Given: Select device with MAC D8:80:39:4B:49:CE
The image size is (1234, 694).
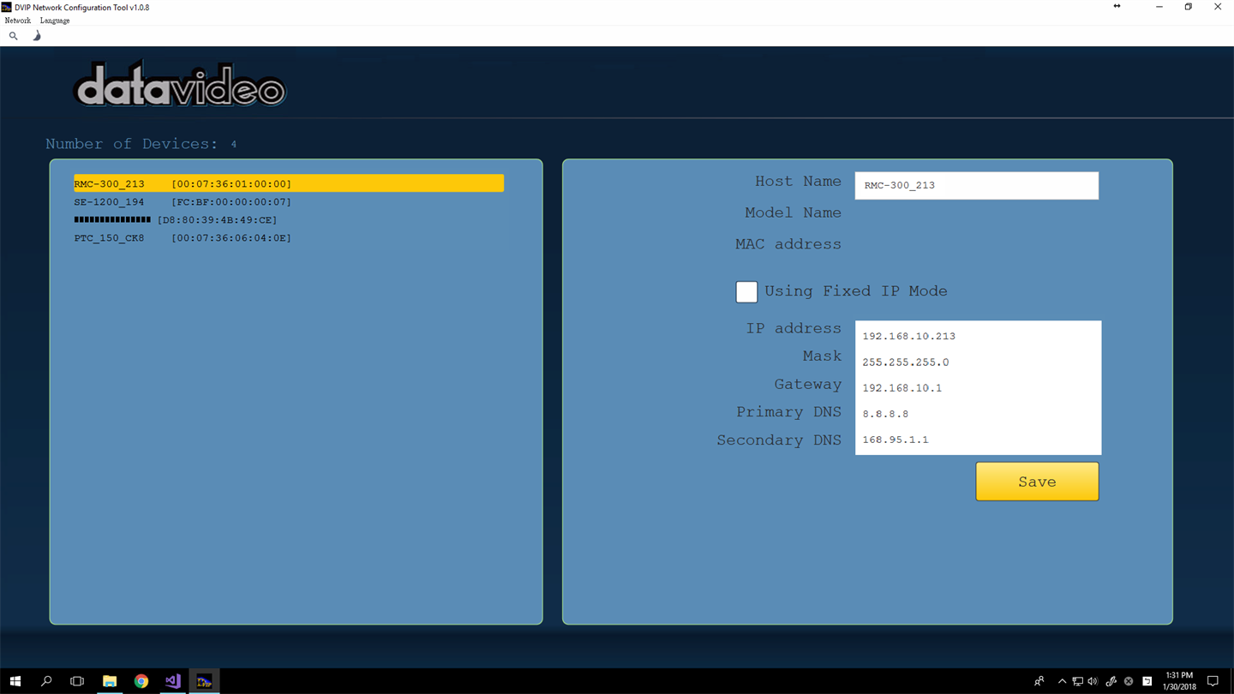Looking at the screenshot, I should (x=176, y=220).
